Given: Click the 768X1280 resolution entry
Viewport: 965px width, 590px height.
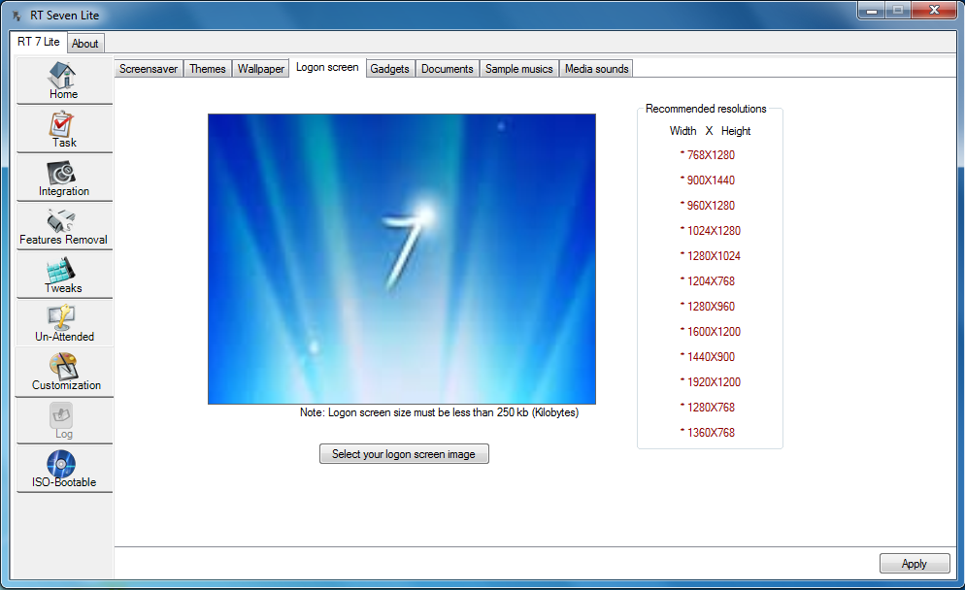Looking at the screenshot, I should point(708,155).
